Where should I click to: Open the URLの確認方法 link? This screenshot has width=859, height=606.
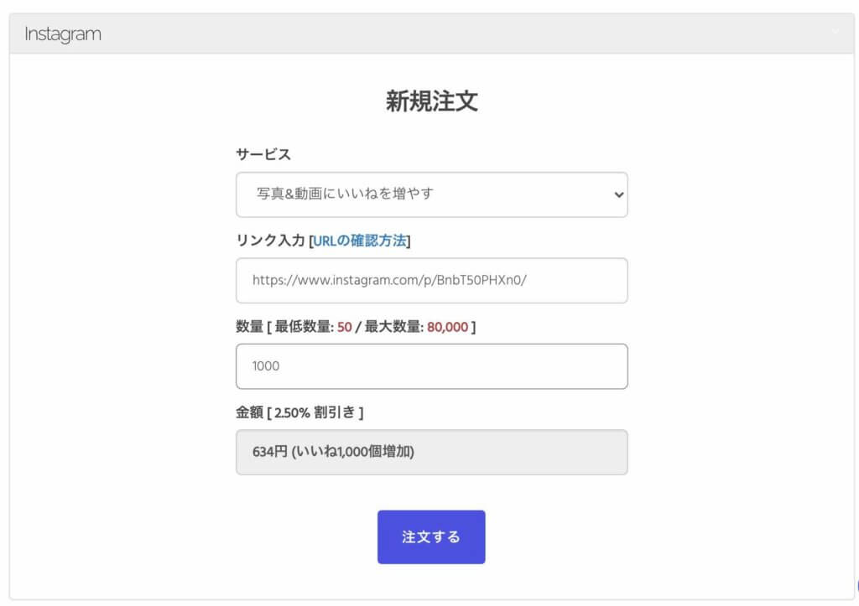point(360,241)
